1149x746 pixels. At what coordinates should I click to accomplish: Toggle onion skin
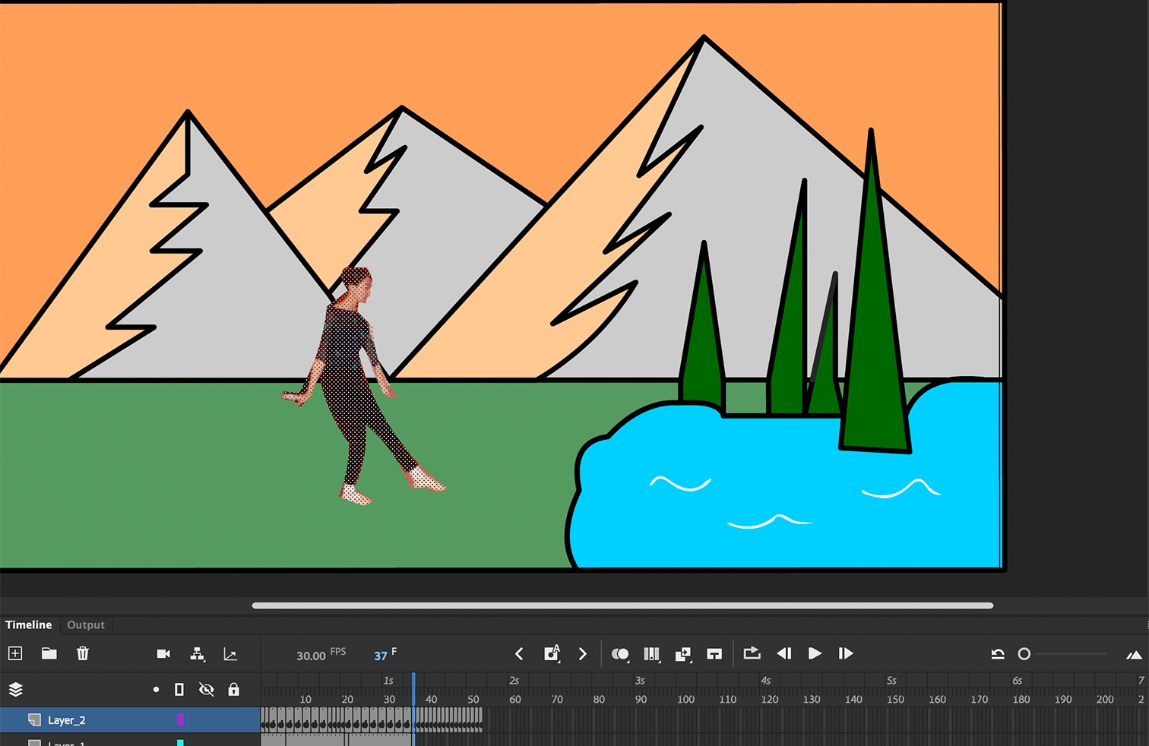click(x=620, y=653)
